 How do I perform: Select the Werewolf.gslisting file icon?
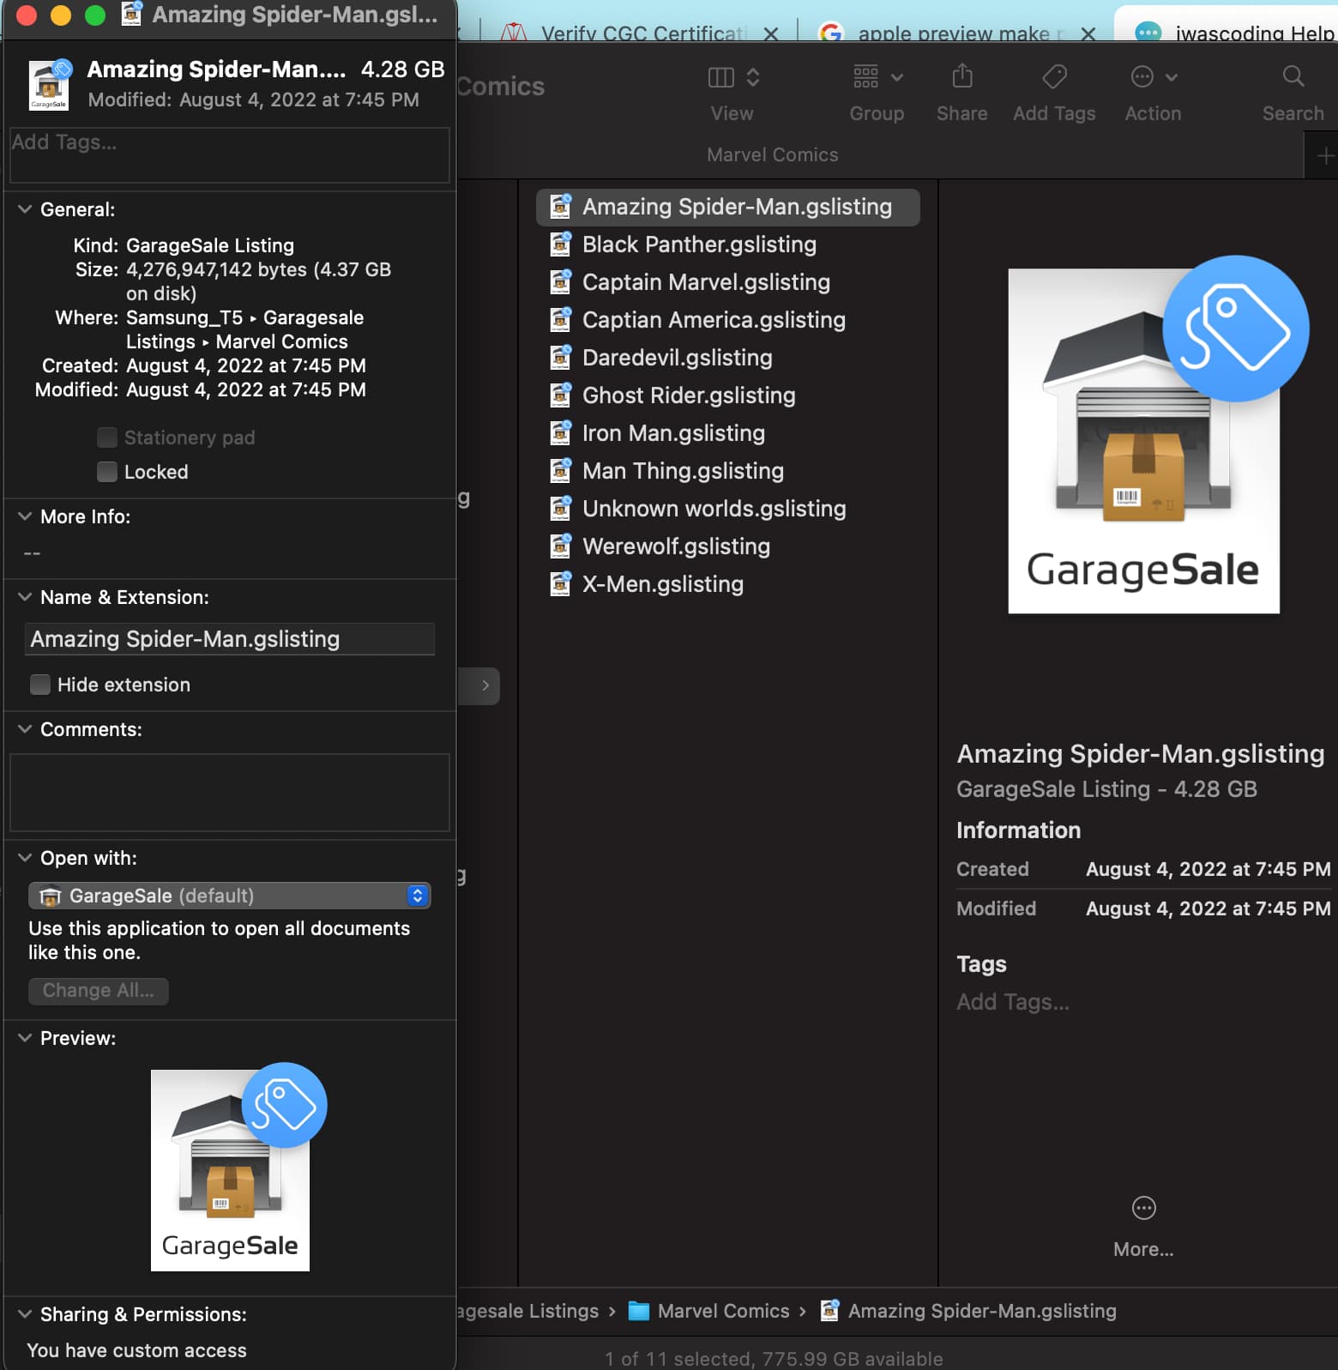click(x=560, y=546)
